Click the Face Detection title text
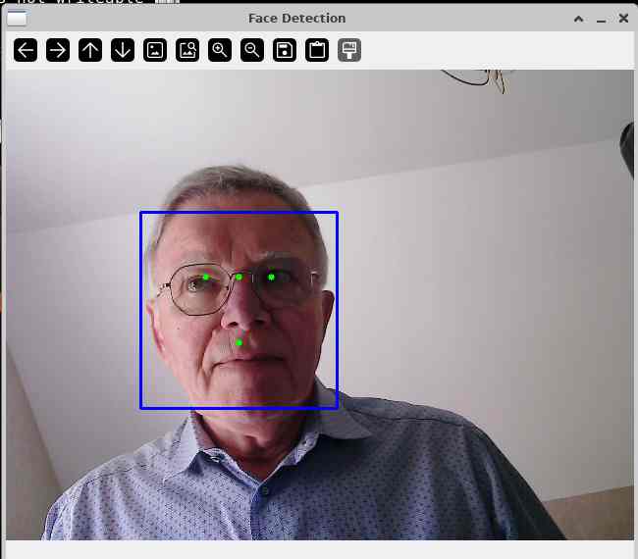Viewport: 638px width, 559px height. click(297, 19)
